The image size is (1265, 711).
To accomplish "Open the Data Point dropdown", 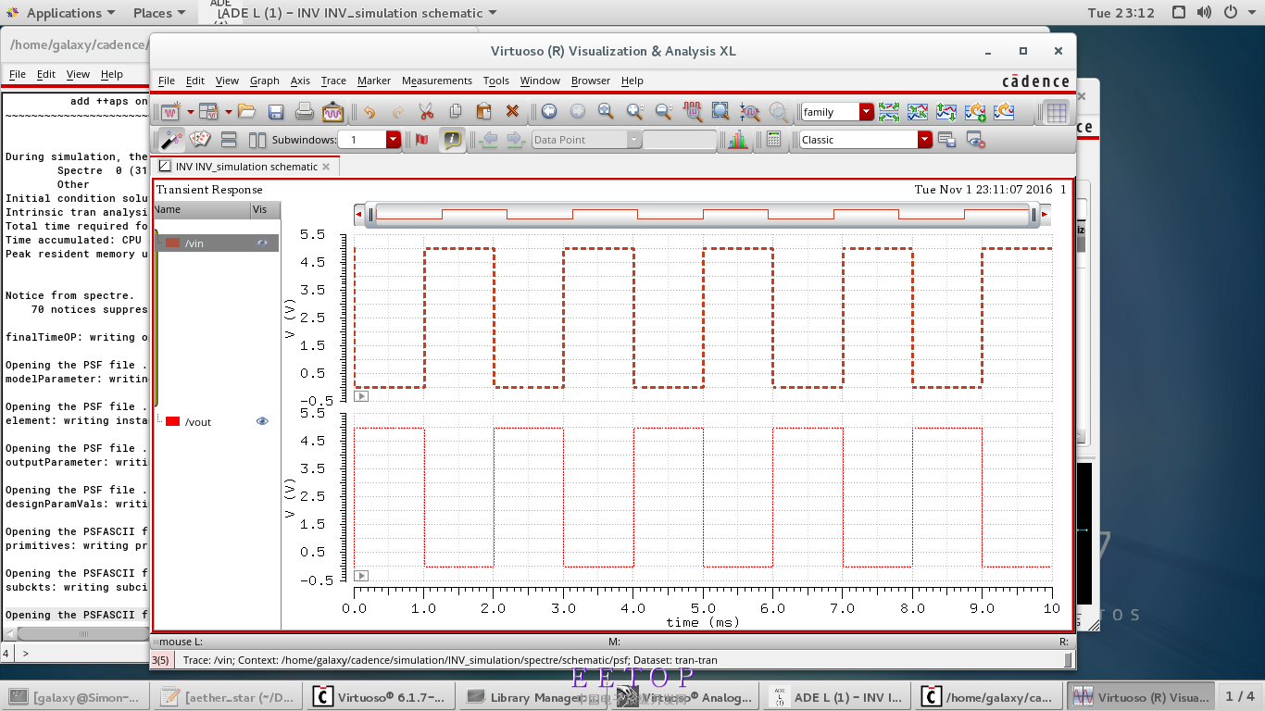I will coord(633,140).
